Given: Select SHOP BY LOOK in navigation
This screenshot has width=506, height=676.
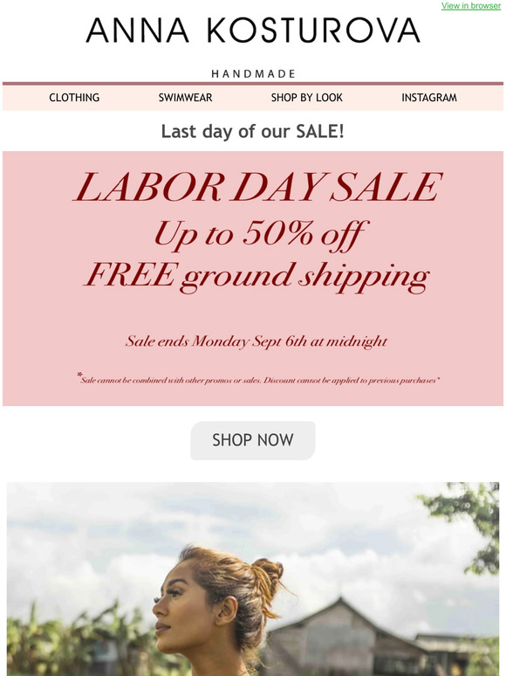Looking at the screenshot, I should pyautogui.click(x=306, y=98).
